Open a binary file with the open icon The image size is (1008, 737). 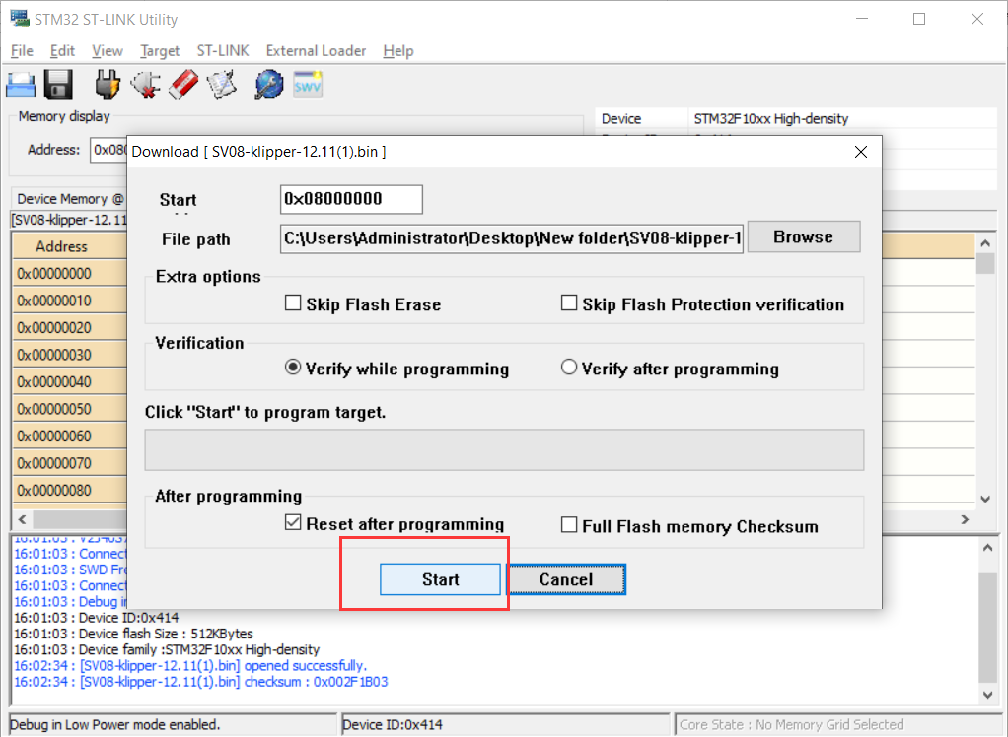(x=21, y=84)
